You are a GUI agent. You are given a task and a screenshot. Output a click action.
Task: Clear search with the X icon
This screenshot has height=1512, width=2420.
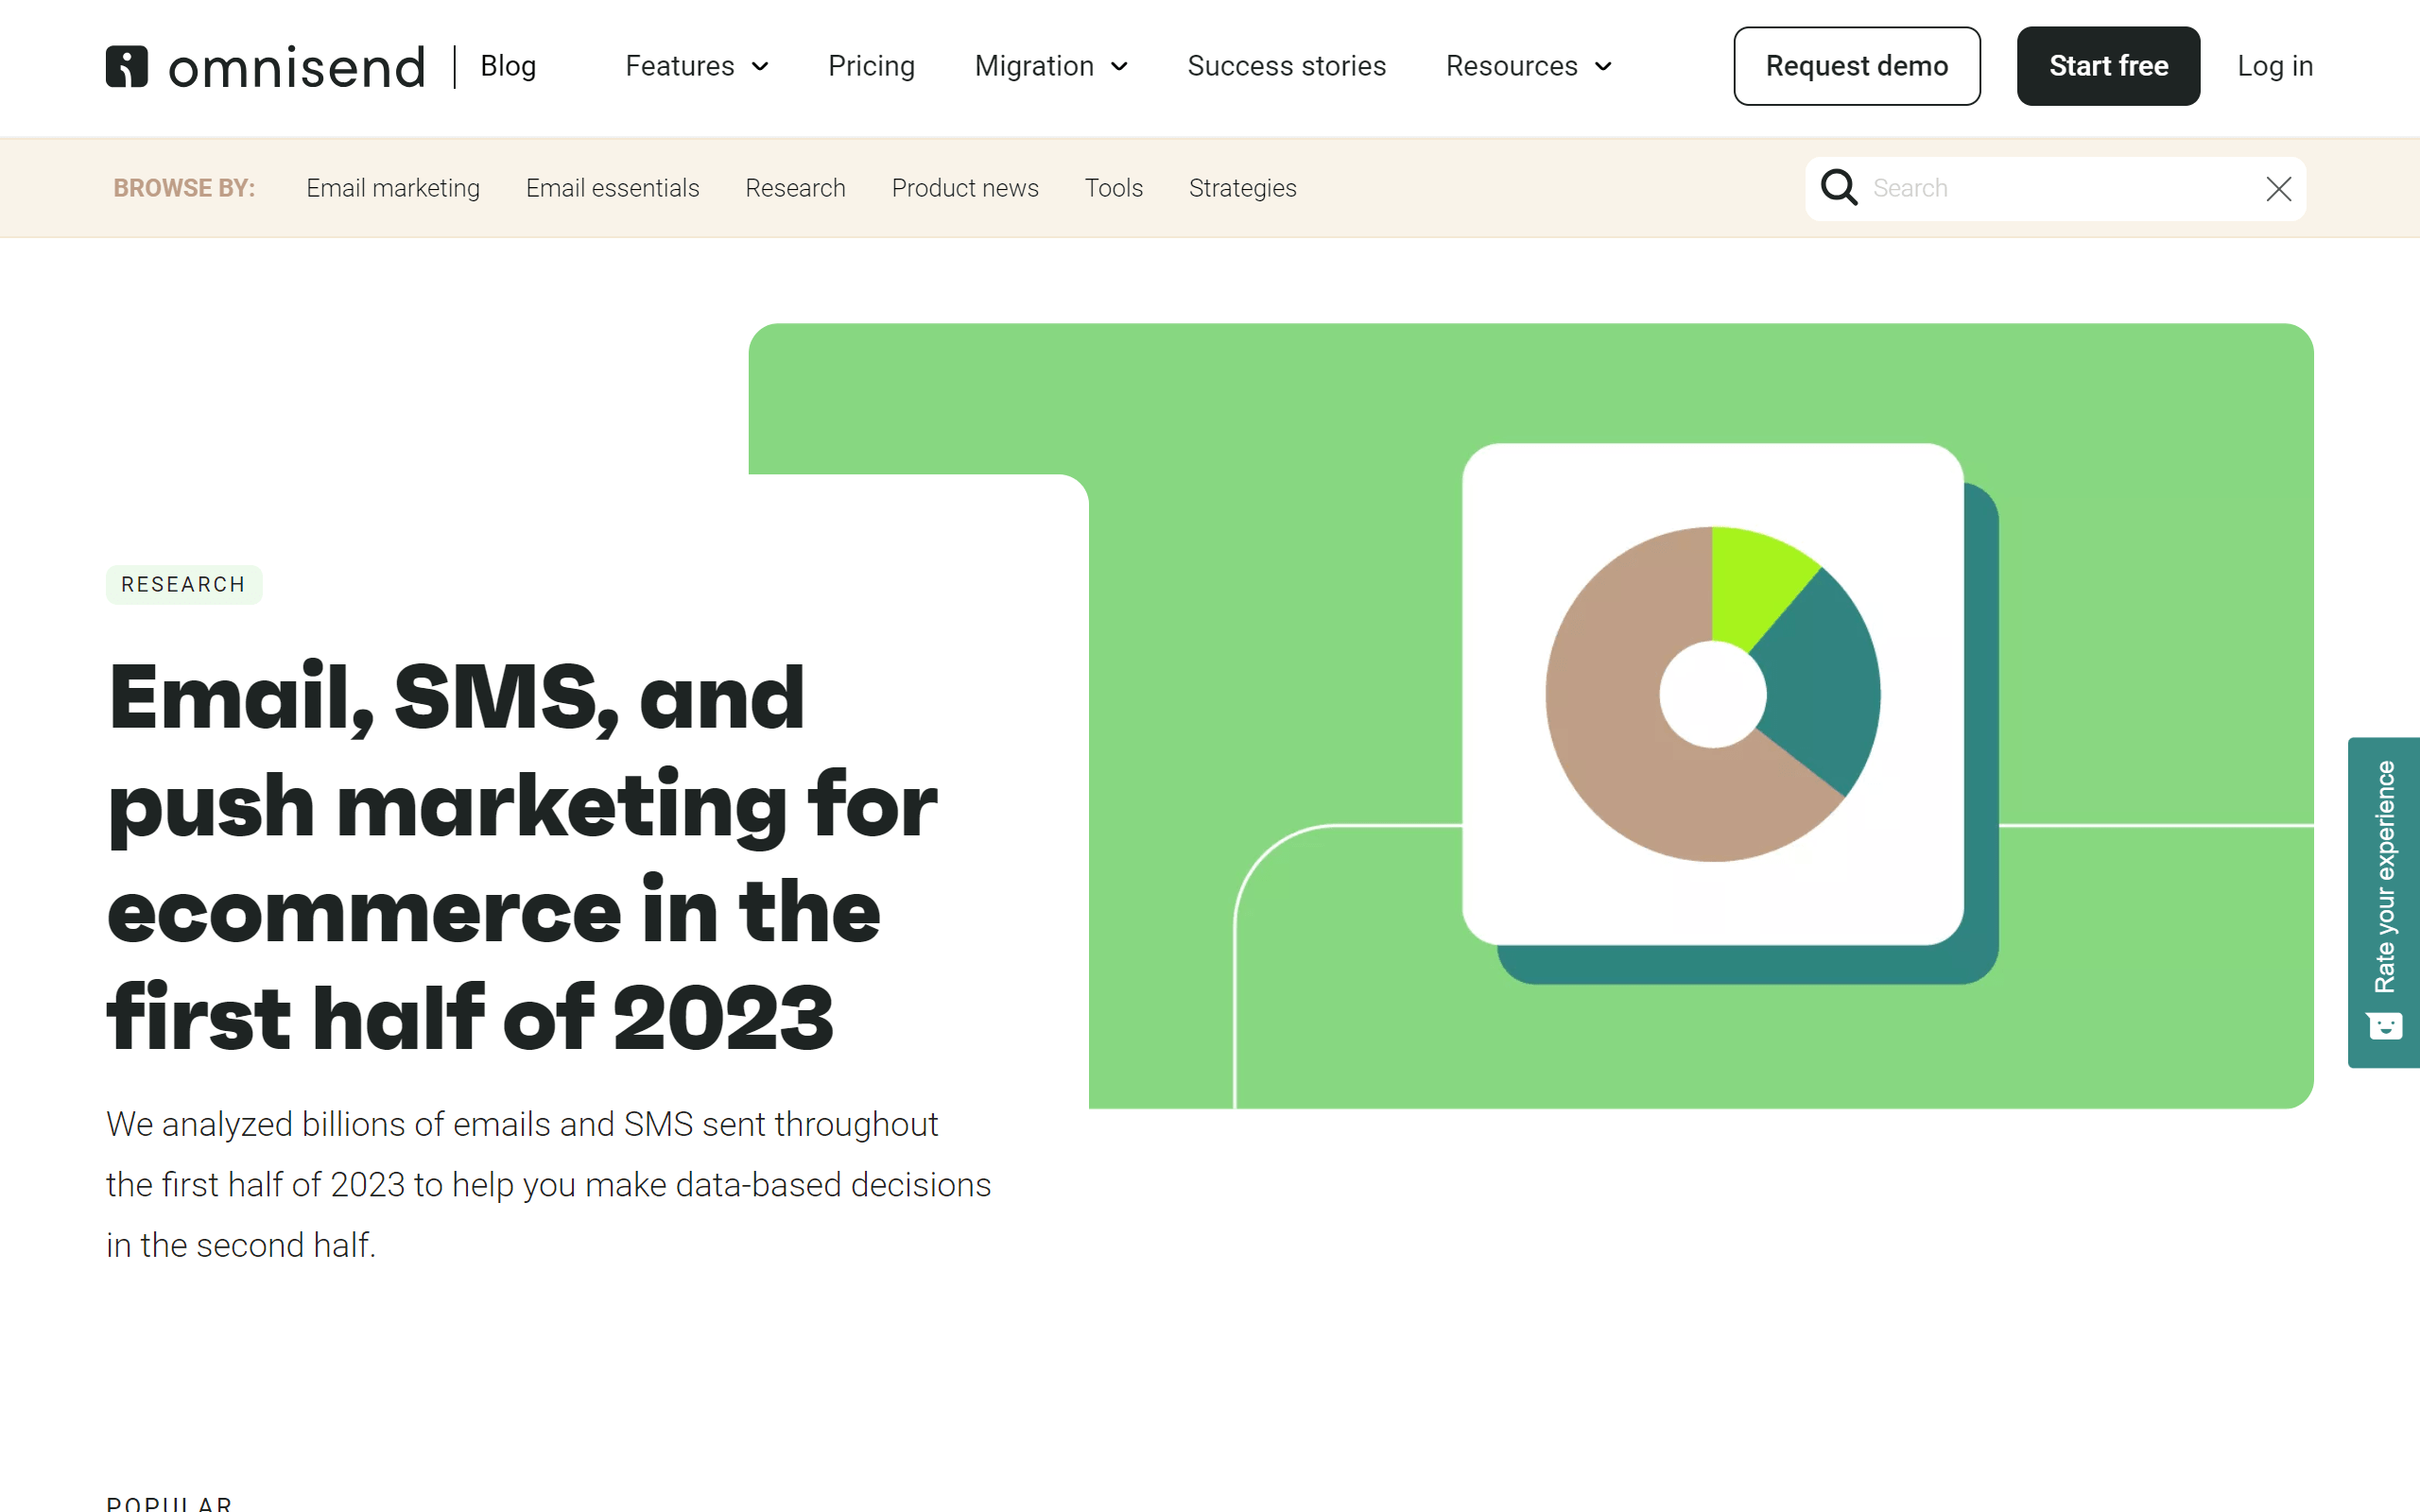(x=2278, y=189)
